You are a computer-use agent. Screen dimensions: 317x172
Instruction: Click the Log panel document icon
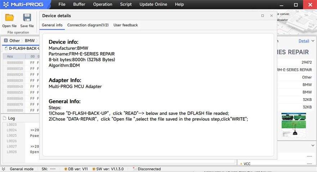tap(5, 118)
